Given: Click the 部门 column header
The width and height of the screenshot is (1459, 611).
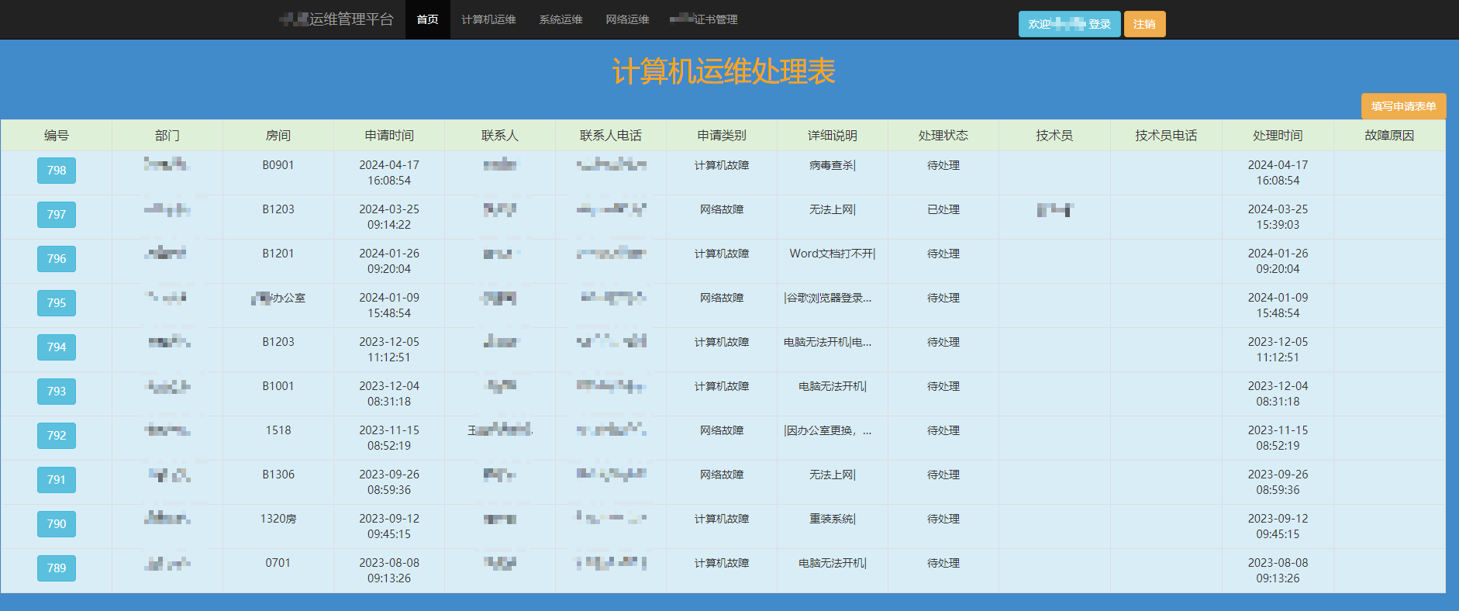Looking at the screenshot, I should pyautogui.click(x=167, y=136).
